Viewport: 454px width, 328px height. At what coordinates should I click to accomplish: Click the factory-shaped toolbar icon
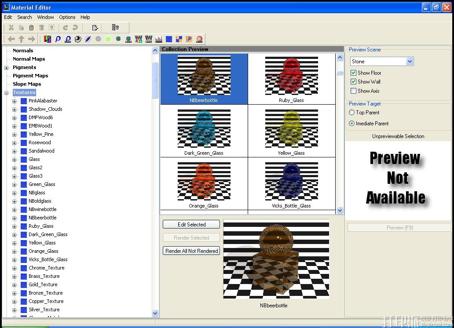pos(159,39)
